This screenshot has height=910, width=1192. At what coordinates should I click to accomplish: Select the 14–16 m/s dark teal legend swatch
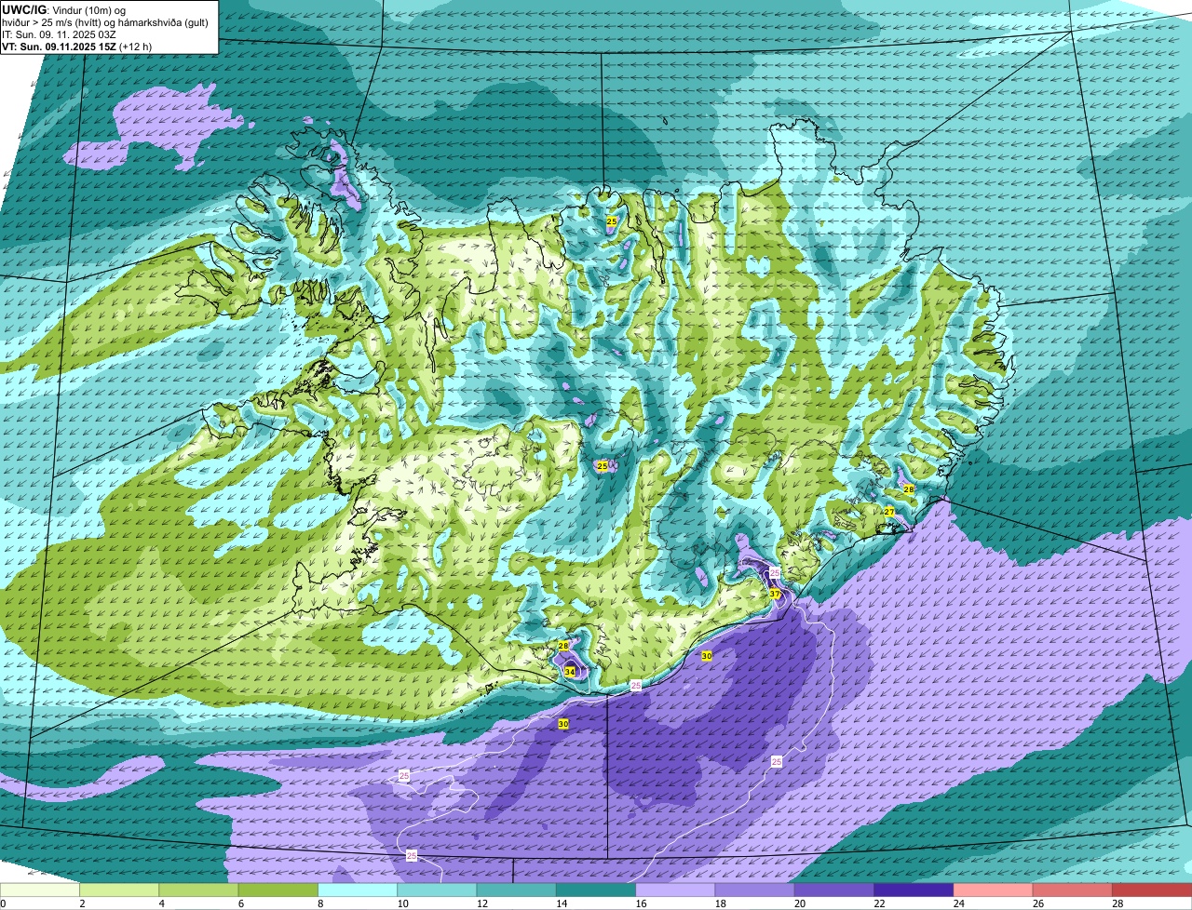596,890
